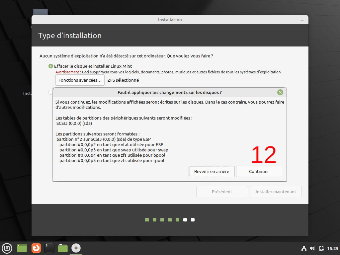Image resolution: width=340 pixels, height=255 pixels.
Task: Click the Installation window title bar
Action: pyautogui.click(x=170, y=20)
